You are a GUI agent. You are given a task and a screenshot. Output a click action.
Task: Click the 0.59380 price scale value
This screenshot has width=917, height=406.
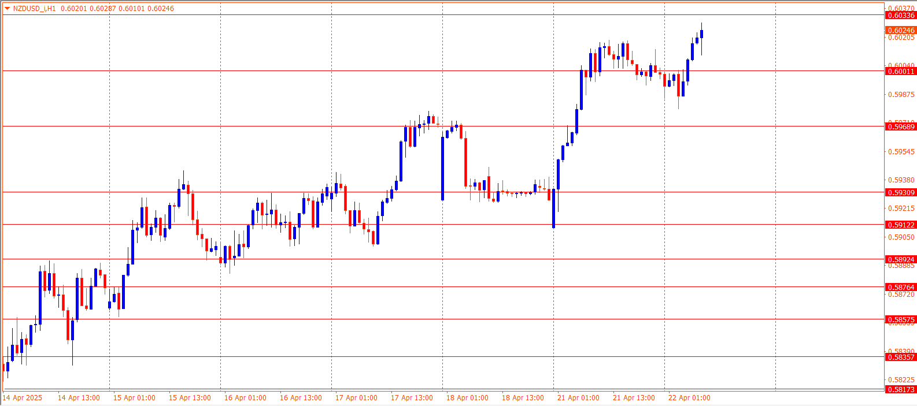(x=901, y=180)
